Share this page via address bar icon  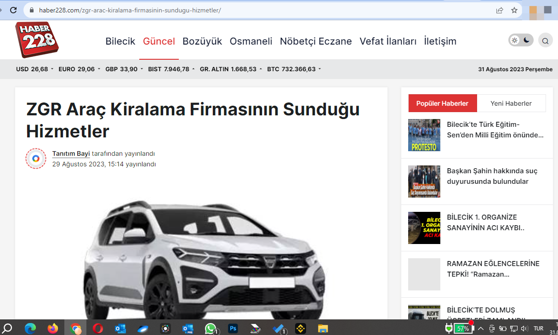500,10
